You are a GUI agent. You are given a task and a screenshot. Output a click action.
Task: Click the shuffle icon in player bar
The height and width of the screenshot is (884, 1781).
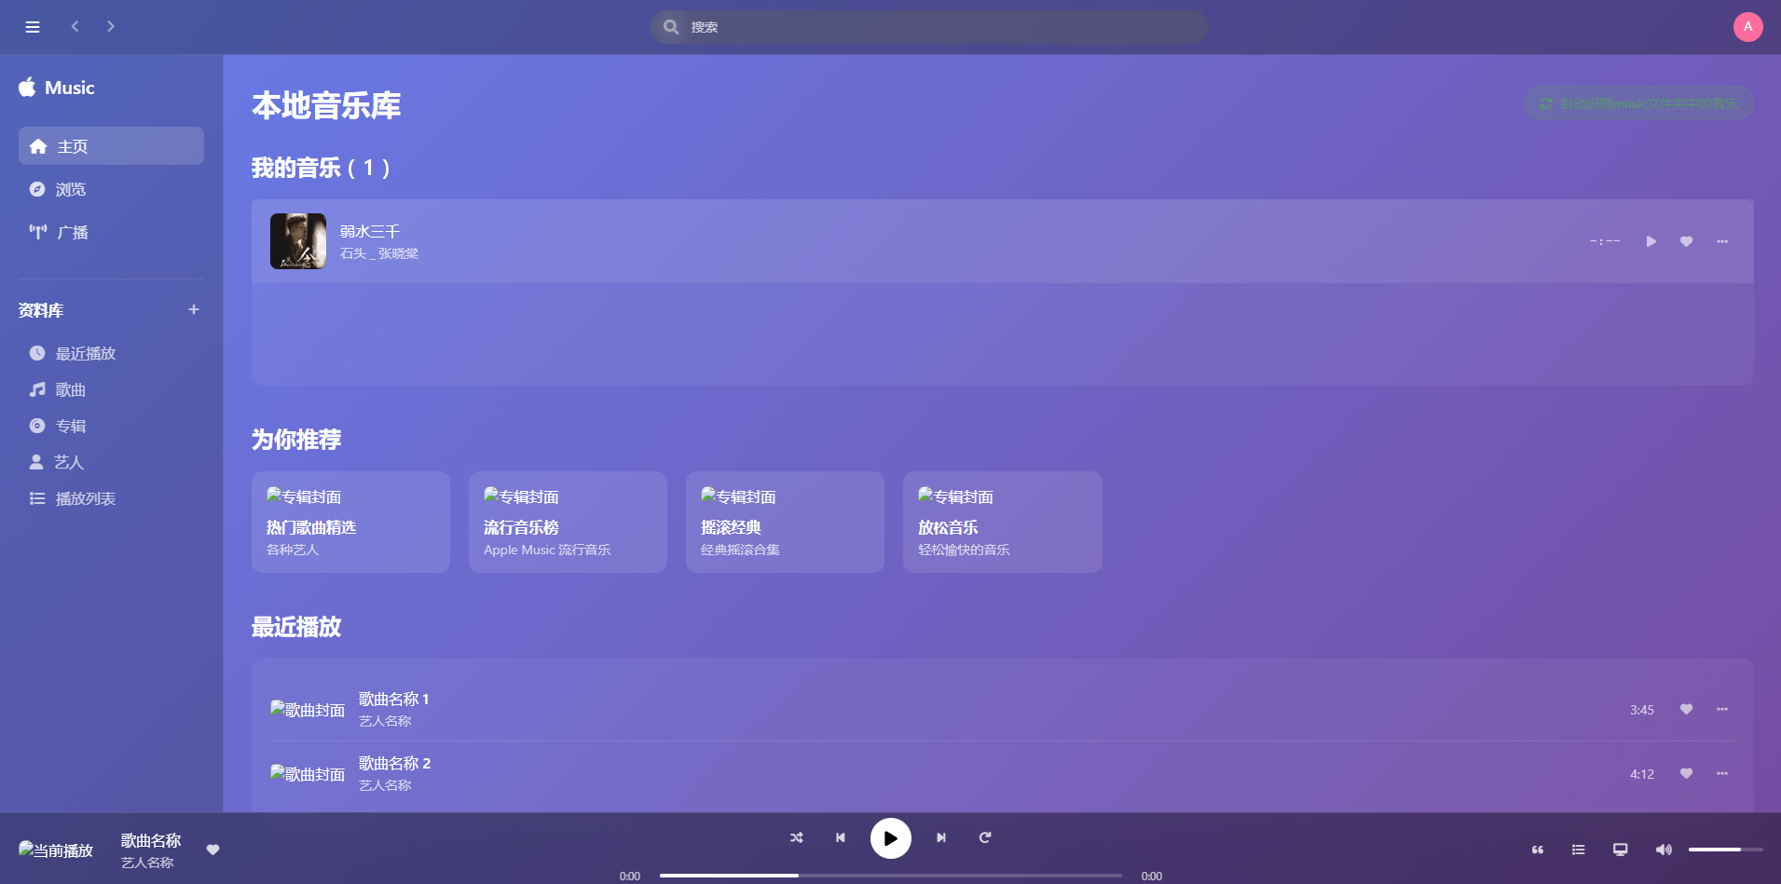pos(796,837)
